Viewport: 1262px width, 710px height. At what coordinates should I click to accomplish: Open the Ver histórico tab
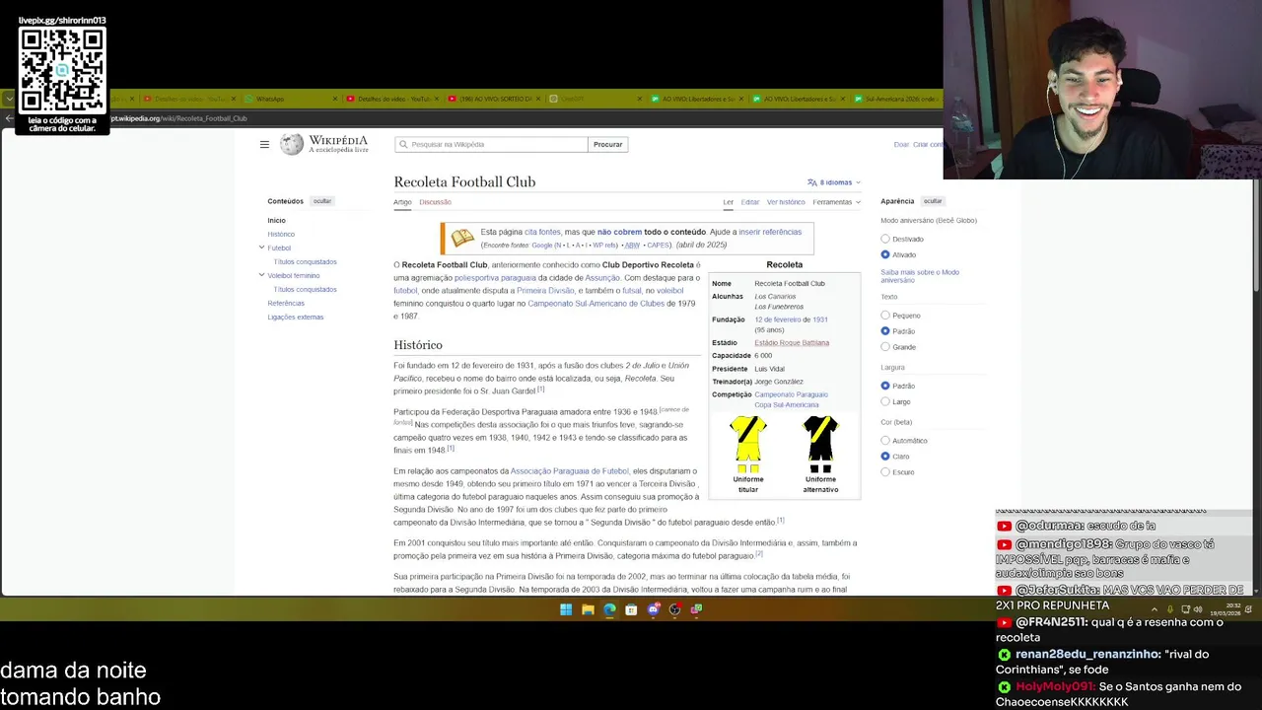point(786,202)
